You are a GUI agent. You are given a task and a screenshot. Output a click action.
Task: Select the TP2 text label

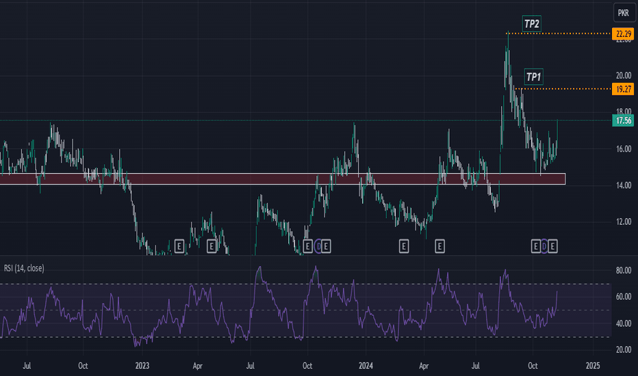[x=531, y=24]
